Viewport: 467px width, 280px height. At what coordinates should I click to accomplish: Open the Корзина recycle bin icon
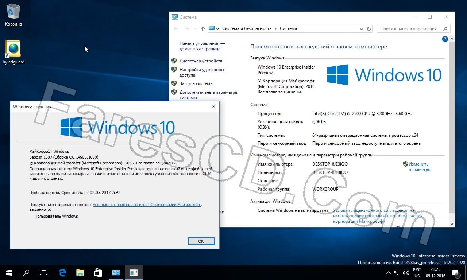(13, 15)
